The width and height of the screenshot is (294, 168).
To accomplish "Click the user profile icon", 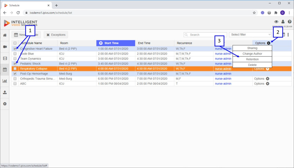I will click(283, 22).
